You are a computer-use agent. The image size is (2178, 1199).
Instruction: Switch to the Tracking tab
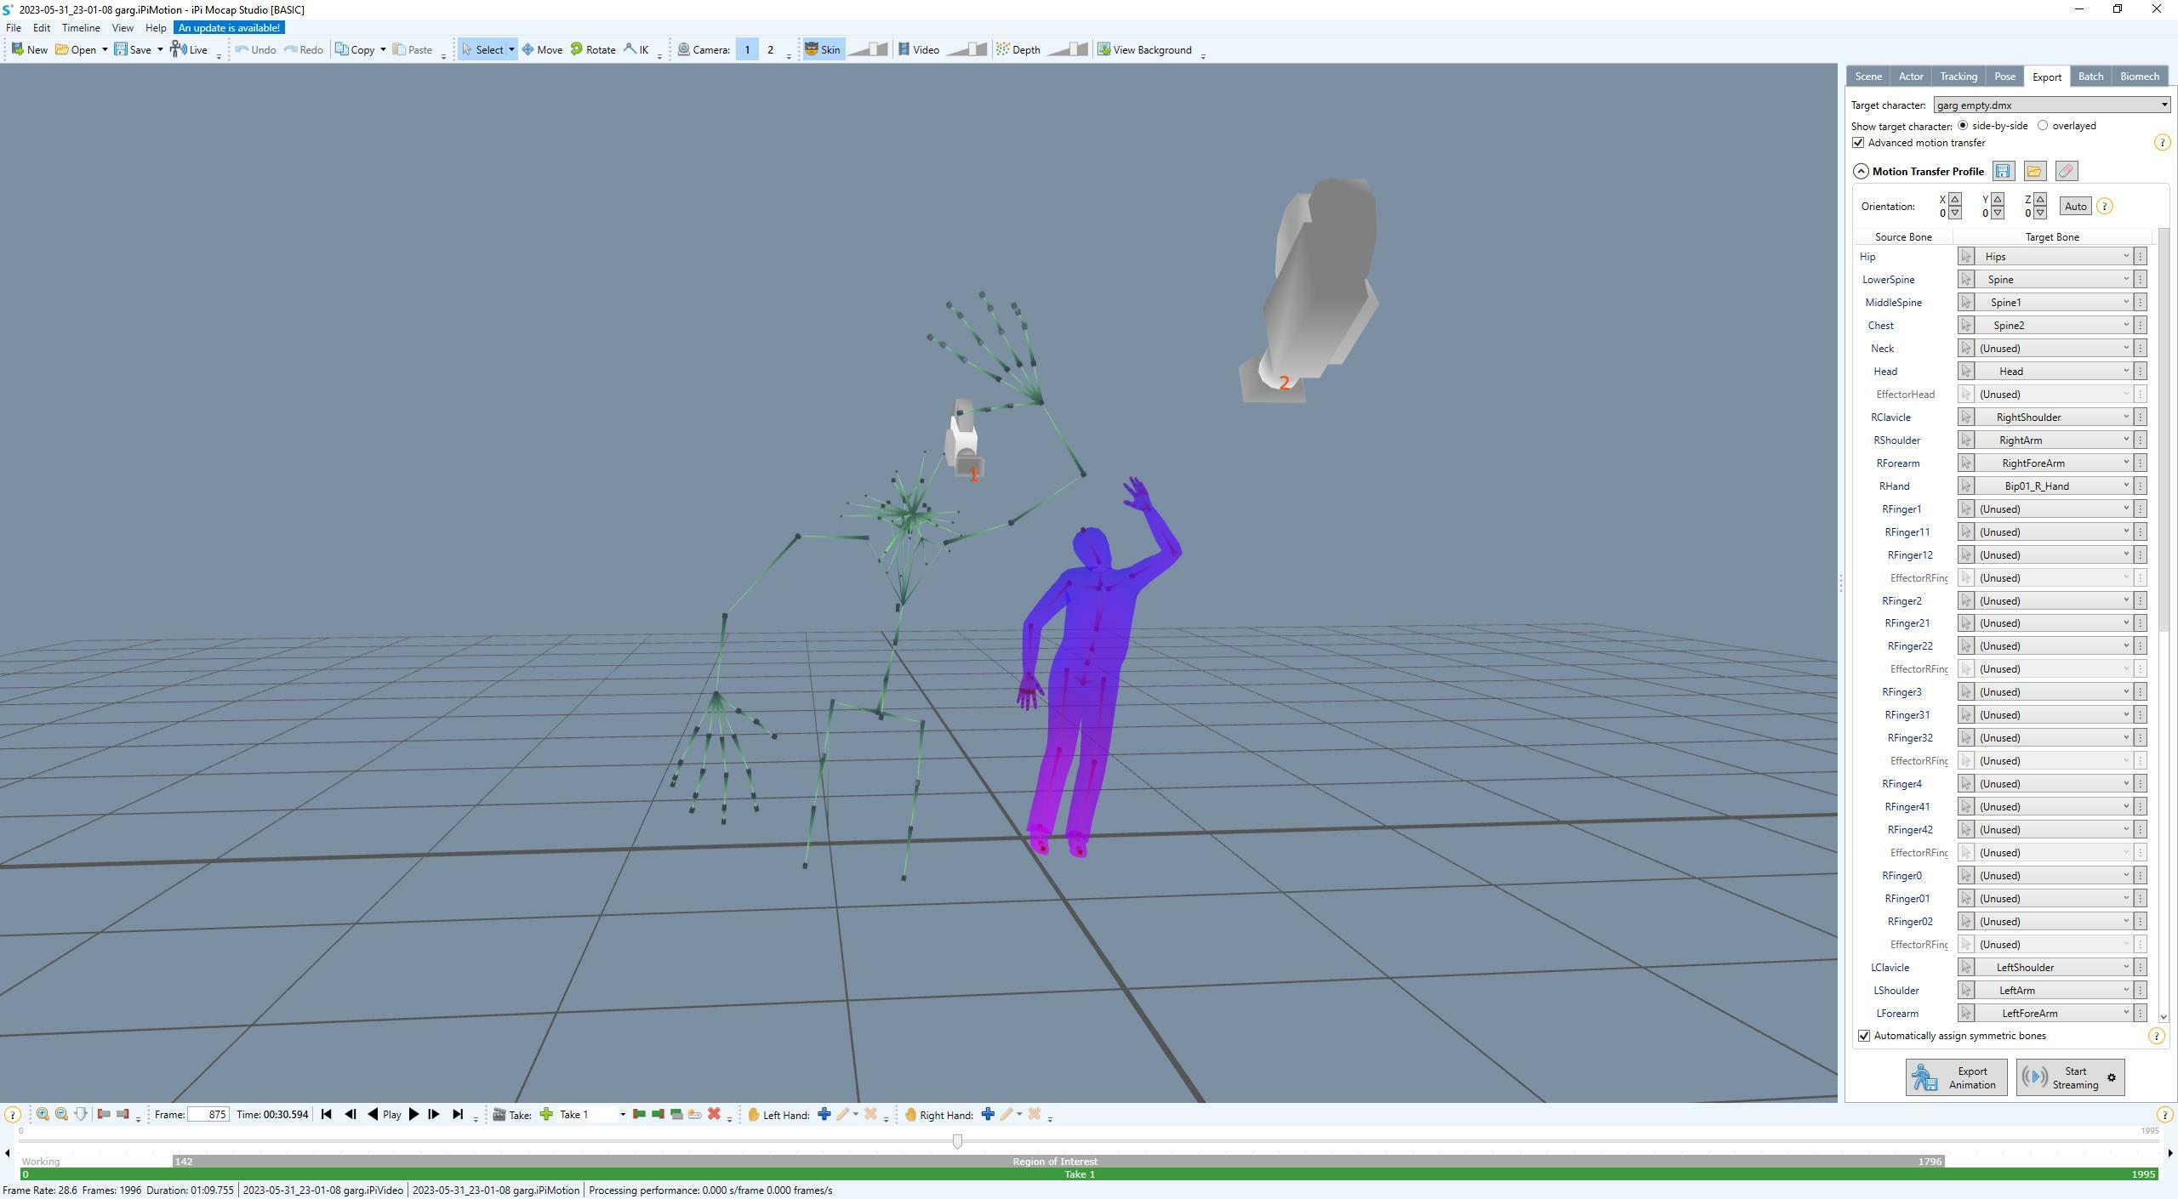coord(1958,76)
